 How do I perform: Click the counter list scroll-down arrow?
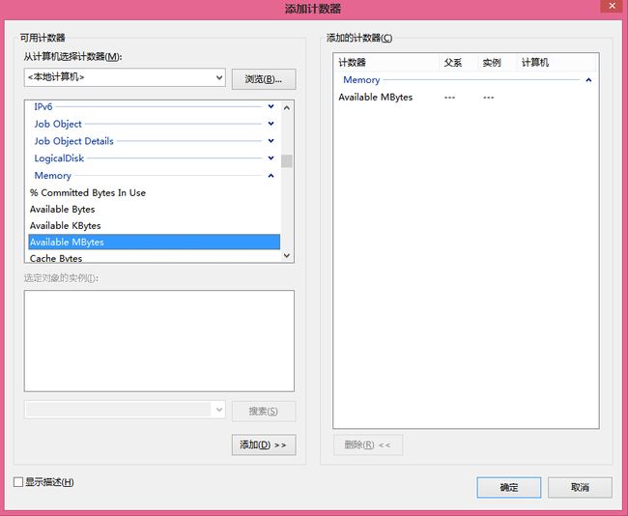tap(287, 255)
